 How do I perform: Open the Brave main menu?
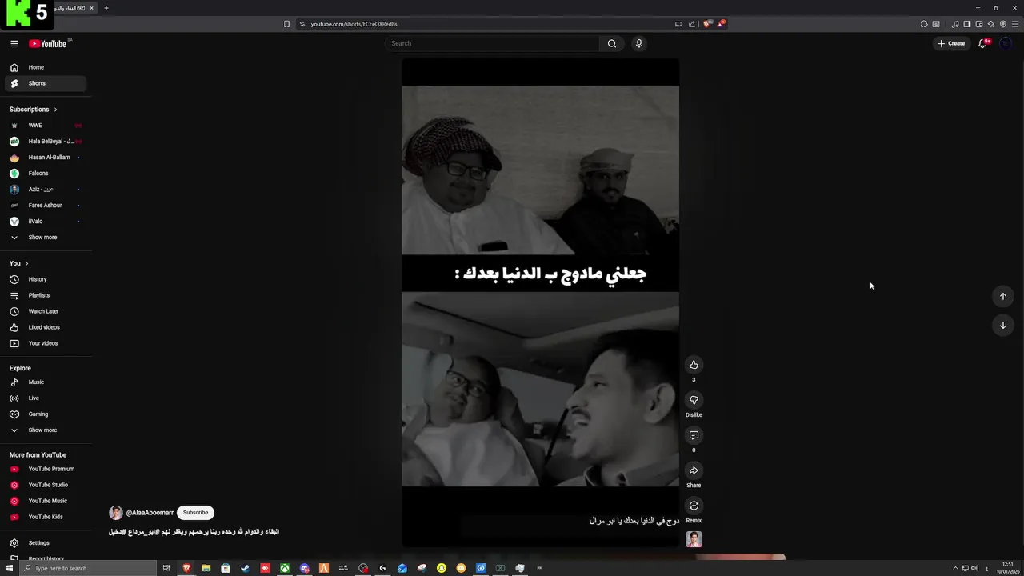(x=1015, y=24)
